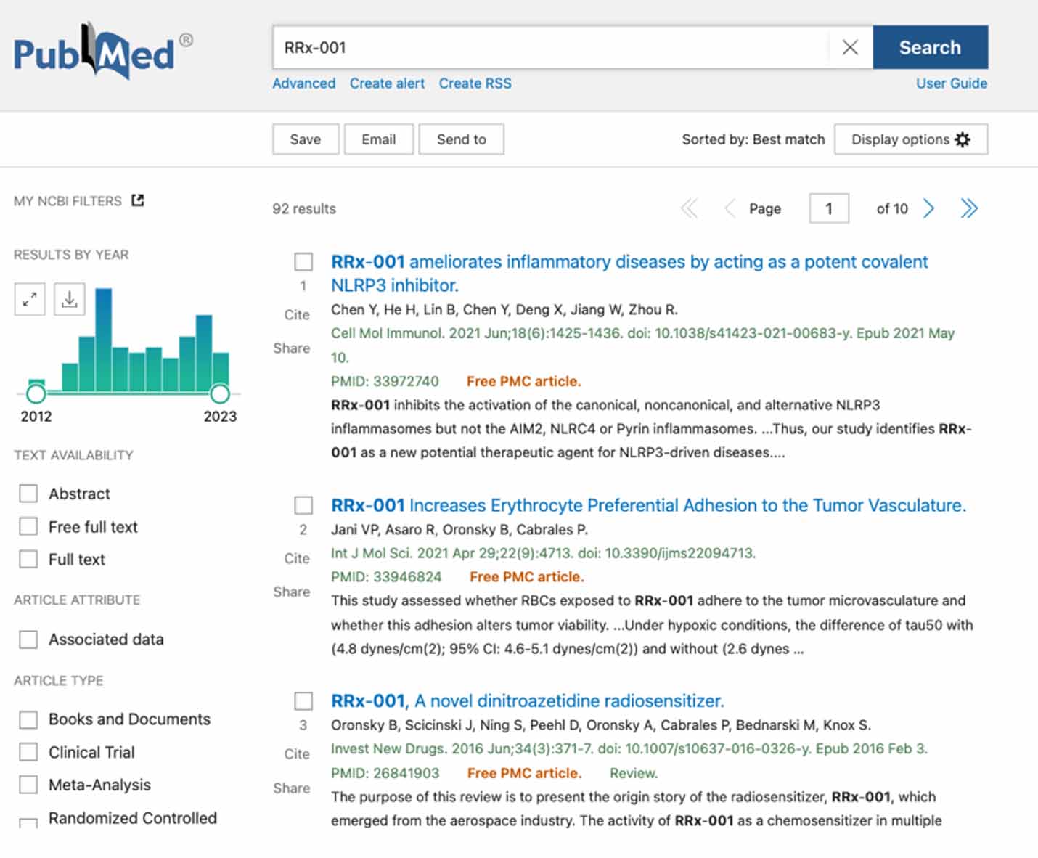Expand the results by year chart

(30, 299)
